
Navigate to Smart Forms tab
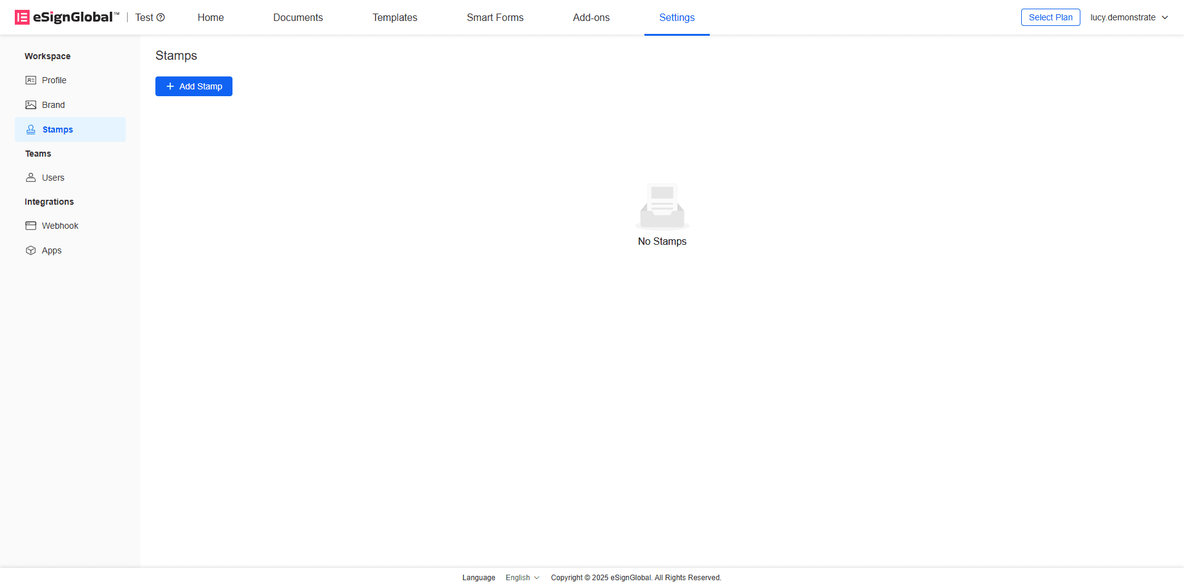[495, 17]
